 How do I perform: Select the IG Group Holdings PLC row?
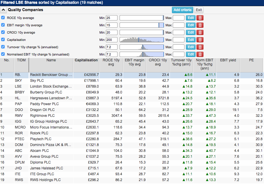132,121
